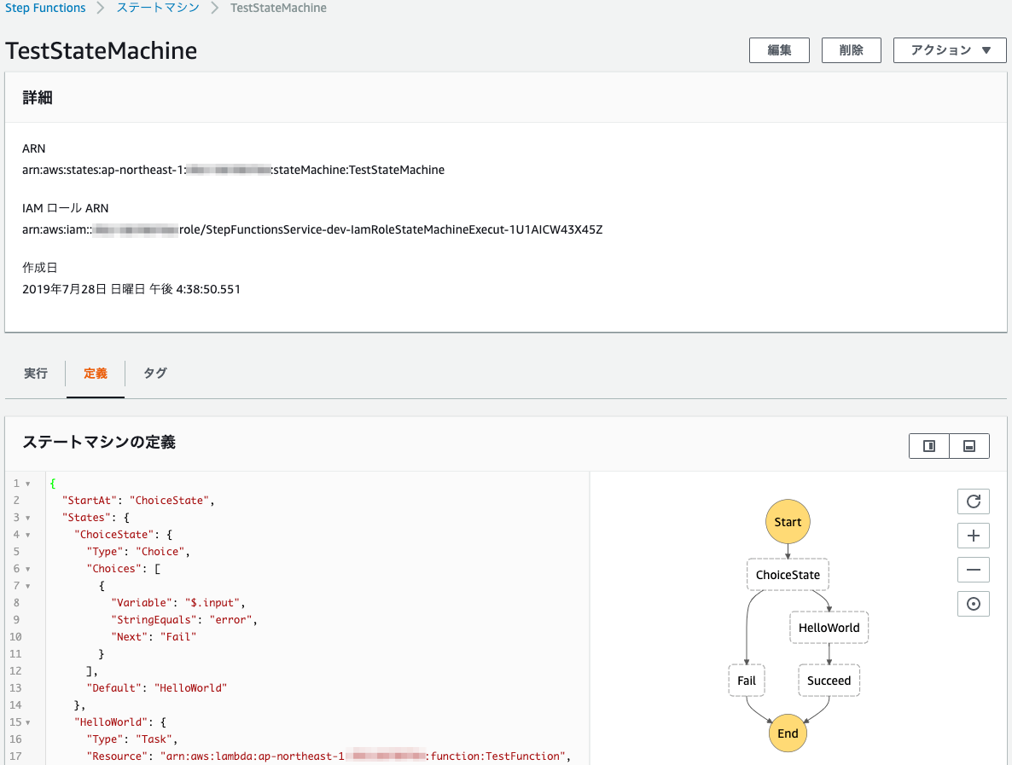Click the 編集 button
Screen dimensions: 1012x765
779,50
